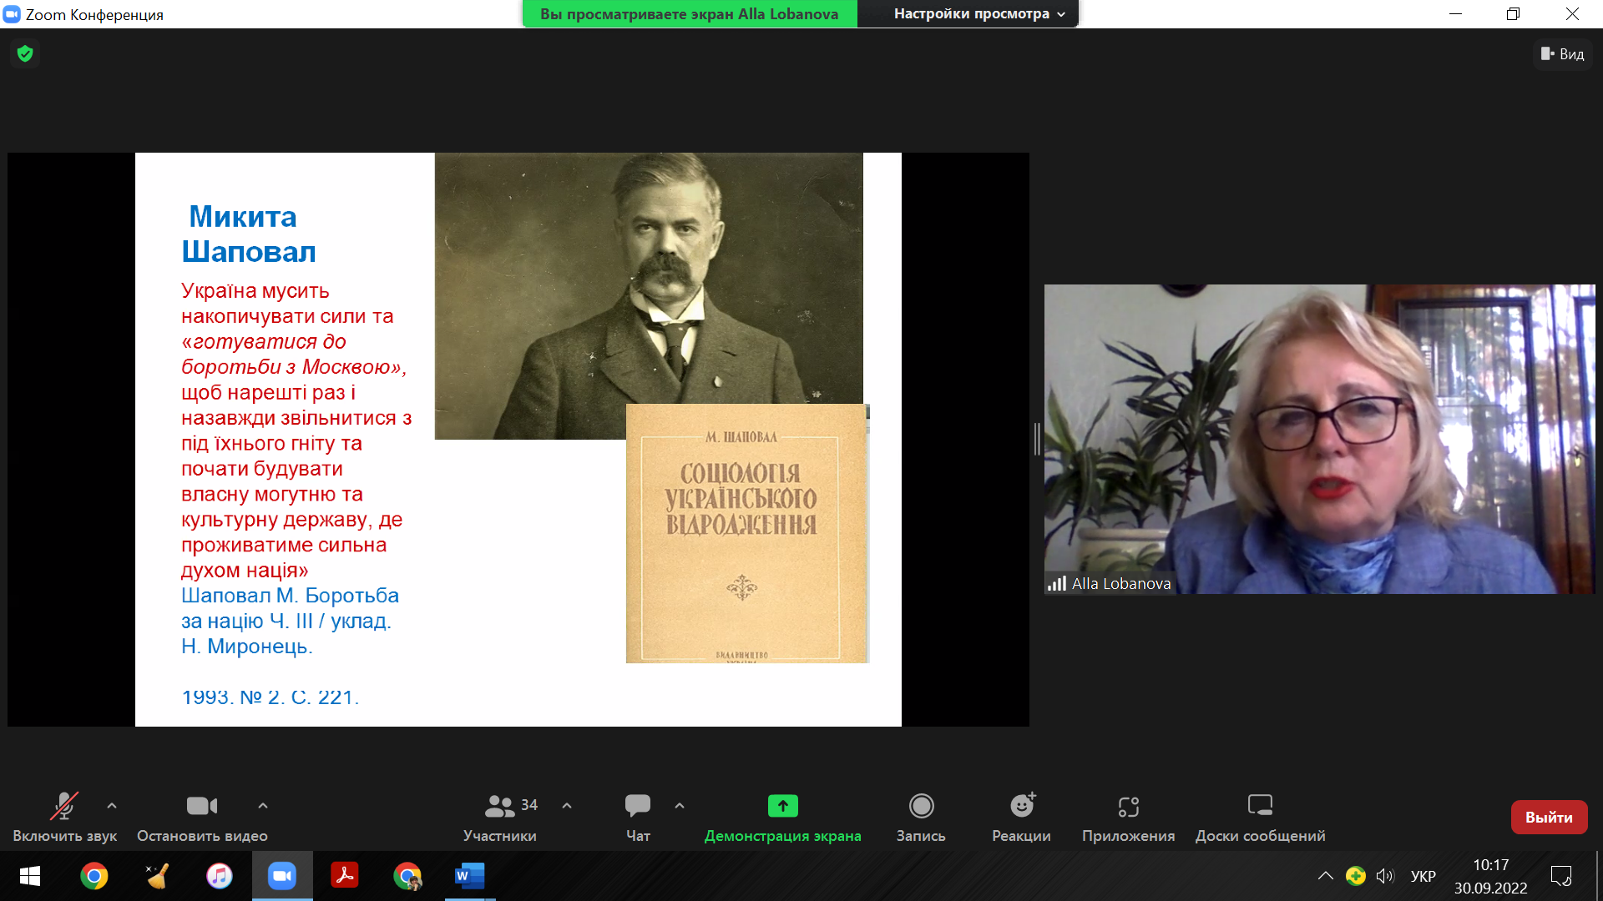Start screen sharing via Демонстрация экрана
Screen dimensions: 1603x901
pos(782,817)
